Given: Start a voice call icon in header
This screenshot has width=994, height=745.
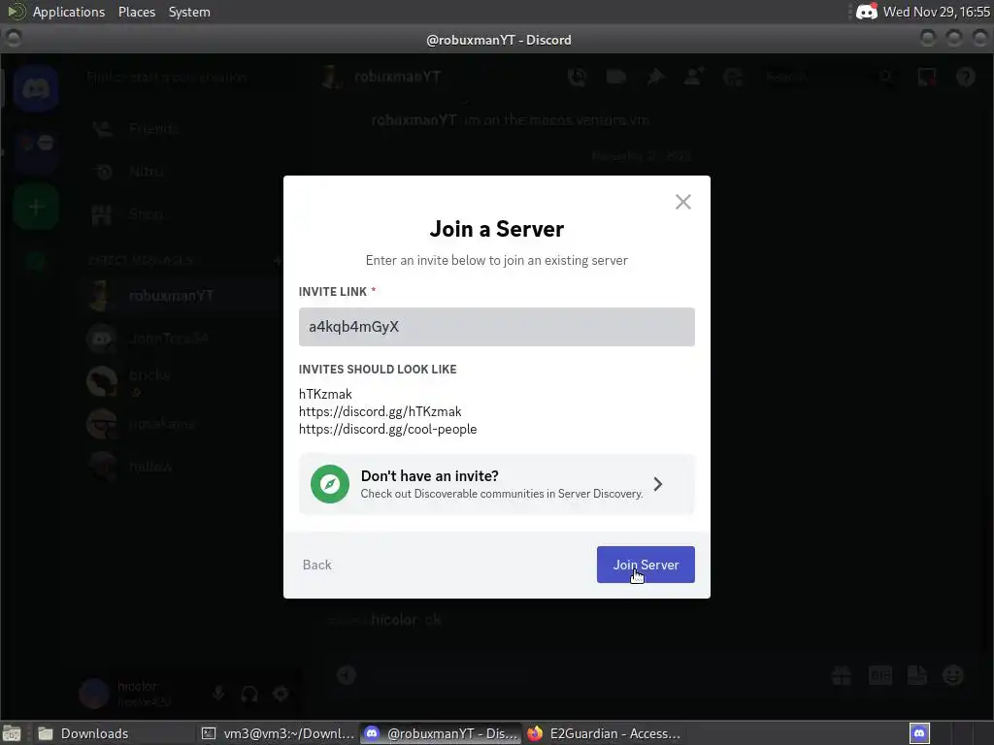Looking at the screenshot, I should pyautogui.click(x=577, y=77).
